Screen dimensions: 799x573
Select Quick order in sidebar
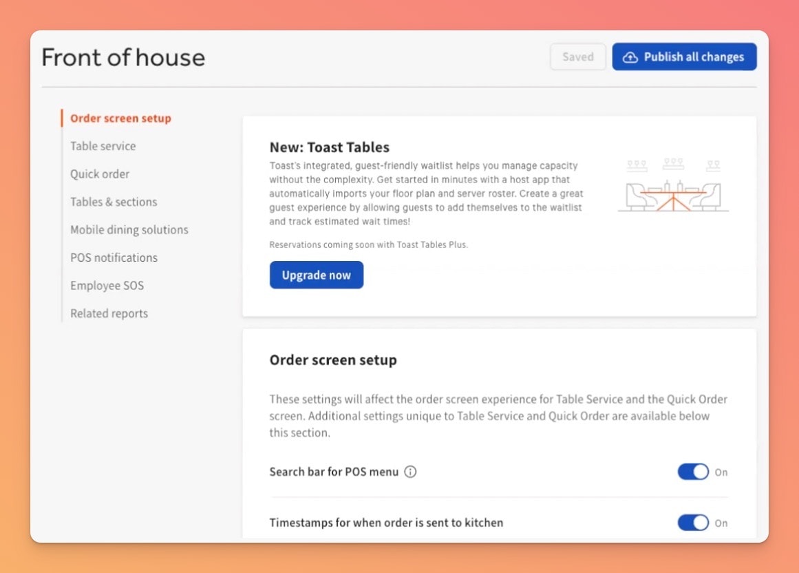tap(100, 174)
